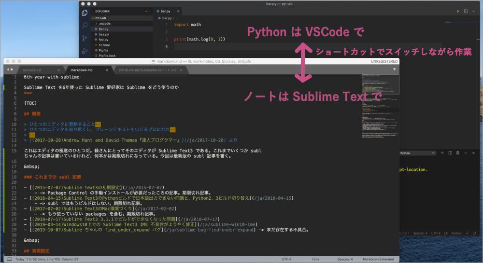Viewport: 483px width, 263px height.
Task: Click line 27 Sublime Text3 3.1.1 link
Action: point(121,219)
